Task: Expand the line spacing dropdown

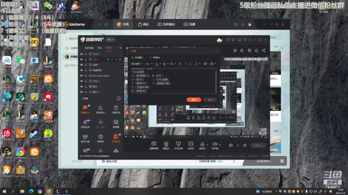Action: coord(199,64)
